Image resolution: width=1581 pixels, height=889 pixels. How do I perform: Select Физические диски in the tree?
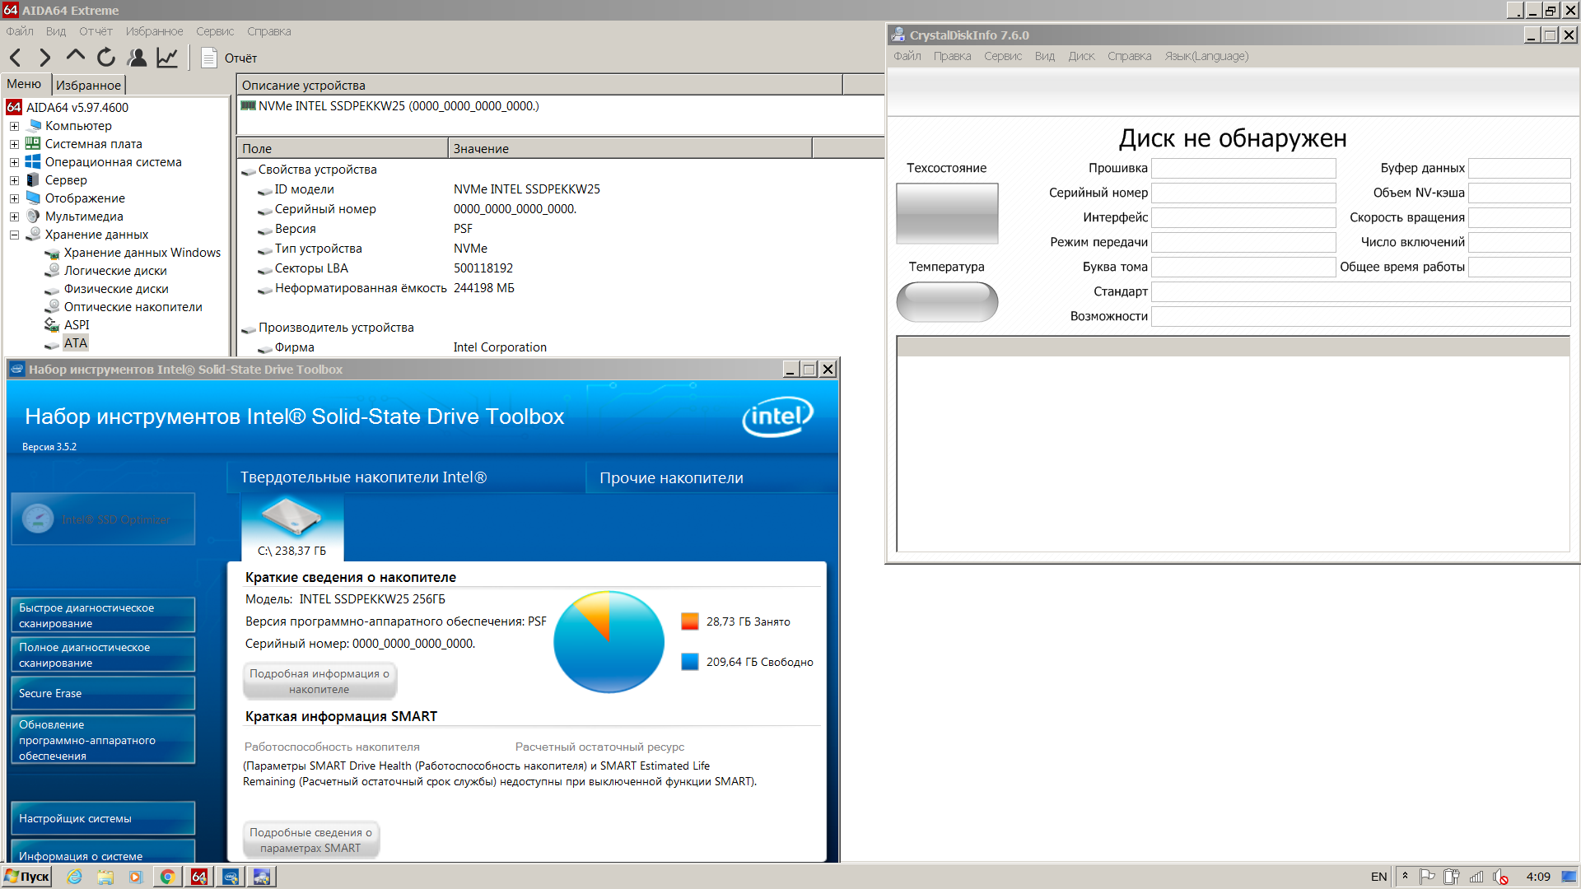pyautogui.click(x=116, y=289)
